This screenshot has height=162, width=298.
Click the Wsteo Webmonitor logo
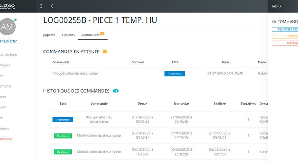tap(7, 6)
